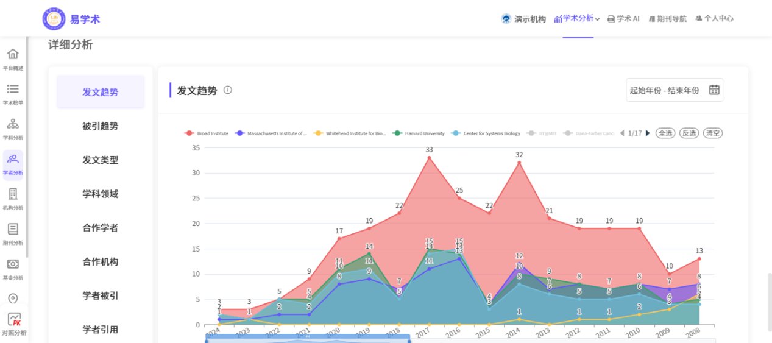
Task: Enable the greyed Dana-Farber legend series
Action: point(589,133)
